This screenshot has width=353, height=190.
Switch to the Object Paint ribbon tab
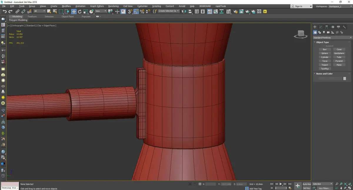click(68, 16)
